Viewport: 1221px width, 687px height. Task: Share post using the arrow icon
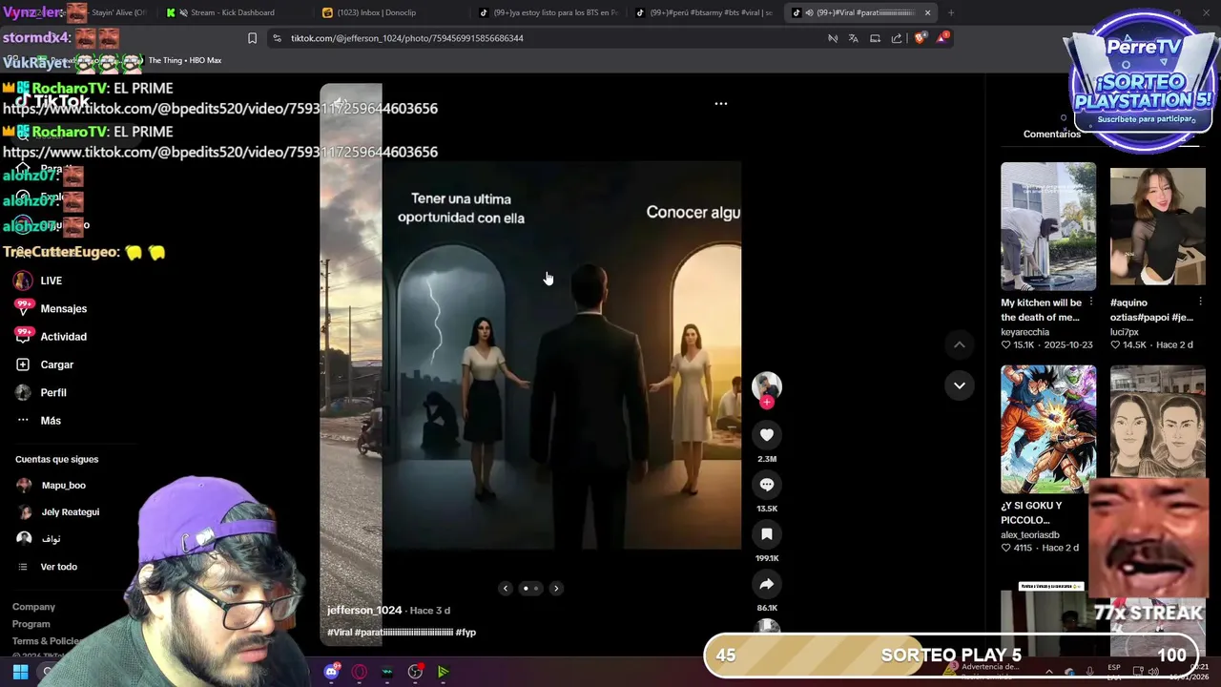767,584
